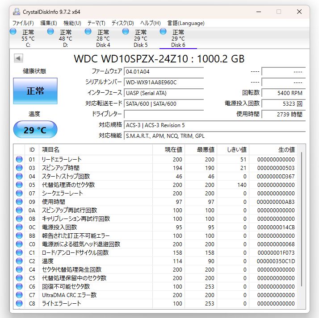
Task: Select the D: drive tab
Action: click(x=66, y=39)
